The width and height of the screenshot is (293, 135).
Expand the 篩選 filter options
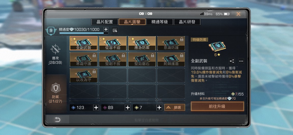[x=175, y=107]
